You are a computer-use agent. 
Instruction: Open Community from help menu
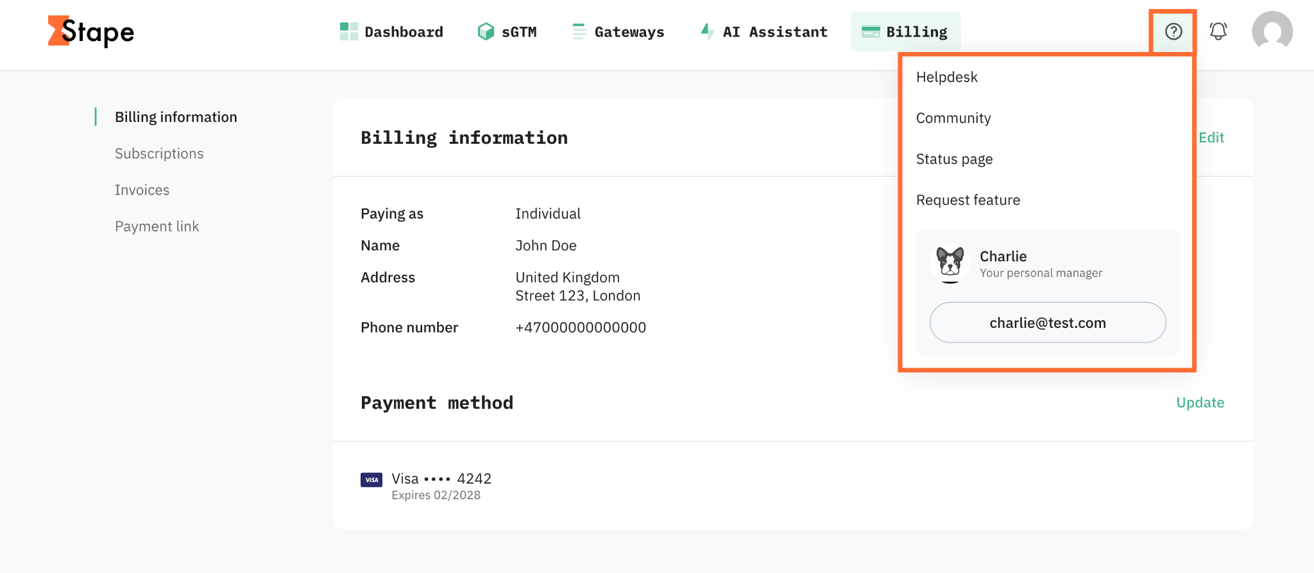point(953,118)
